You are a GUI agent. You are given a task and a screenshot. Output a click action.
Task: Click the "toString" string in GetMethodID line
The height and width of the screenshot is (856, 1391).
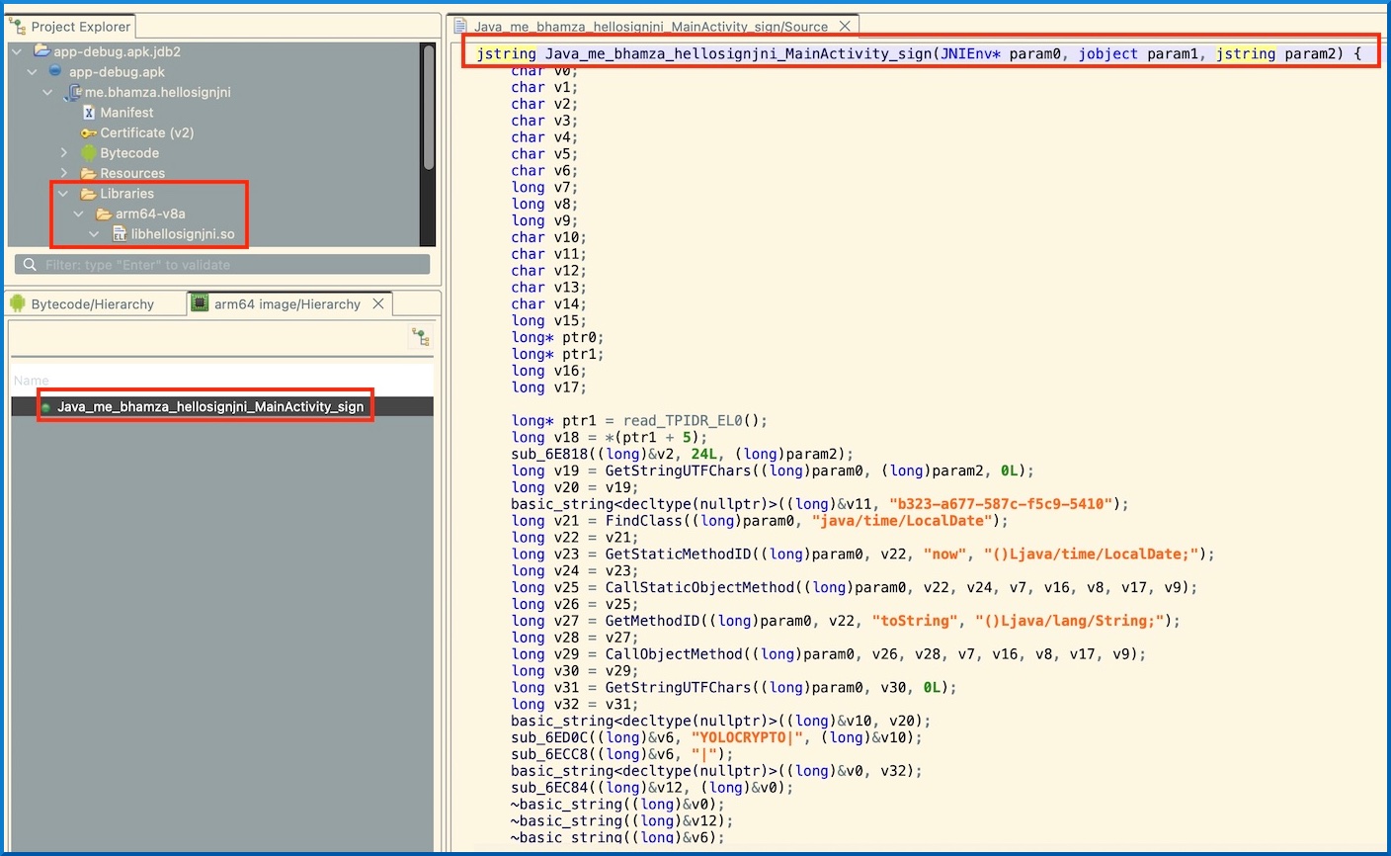(915, 621)
